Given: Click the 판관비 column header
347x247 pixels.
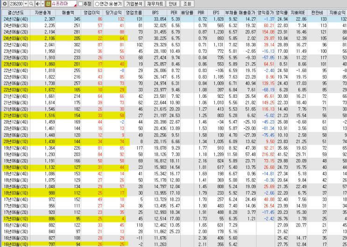Looking at the screenshot, I should (x=317, y=13).
